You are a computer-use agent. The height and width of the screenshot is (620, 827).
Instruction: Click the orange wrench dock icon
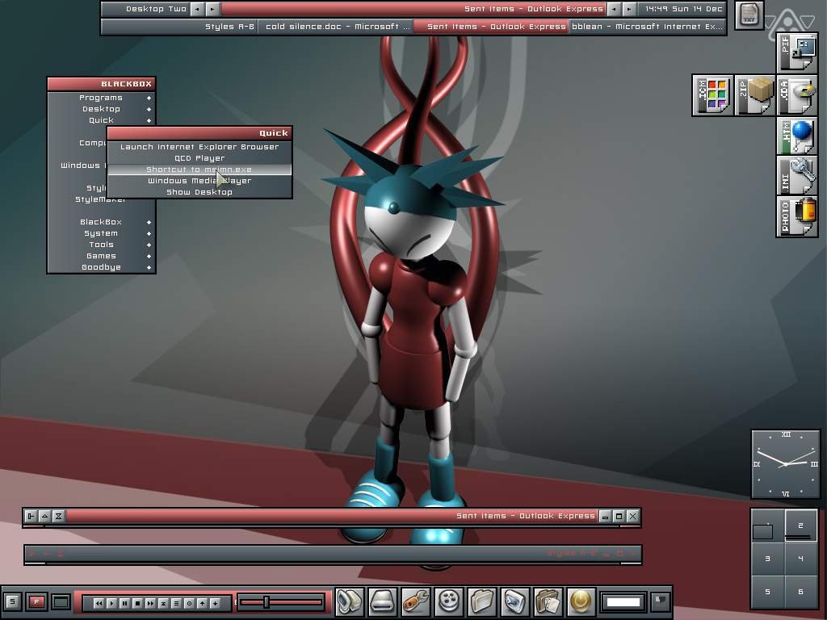pos(416,601)
